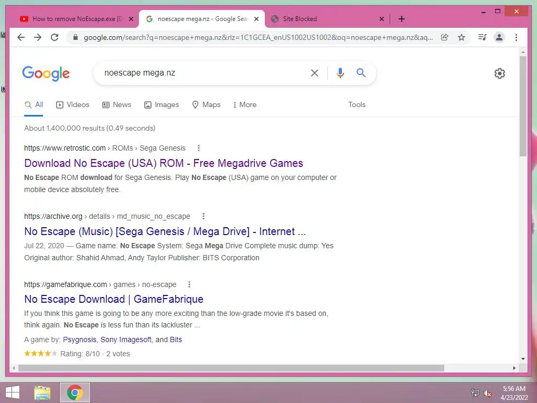Open the taskbar clock showing 5:56 AM

514,393
